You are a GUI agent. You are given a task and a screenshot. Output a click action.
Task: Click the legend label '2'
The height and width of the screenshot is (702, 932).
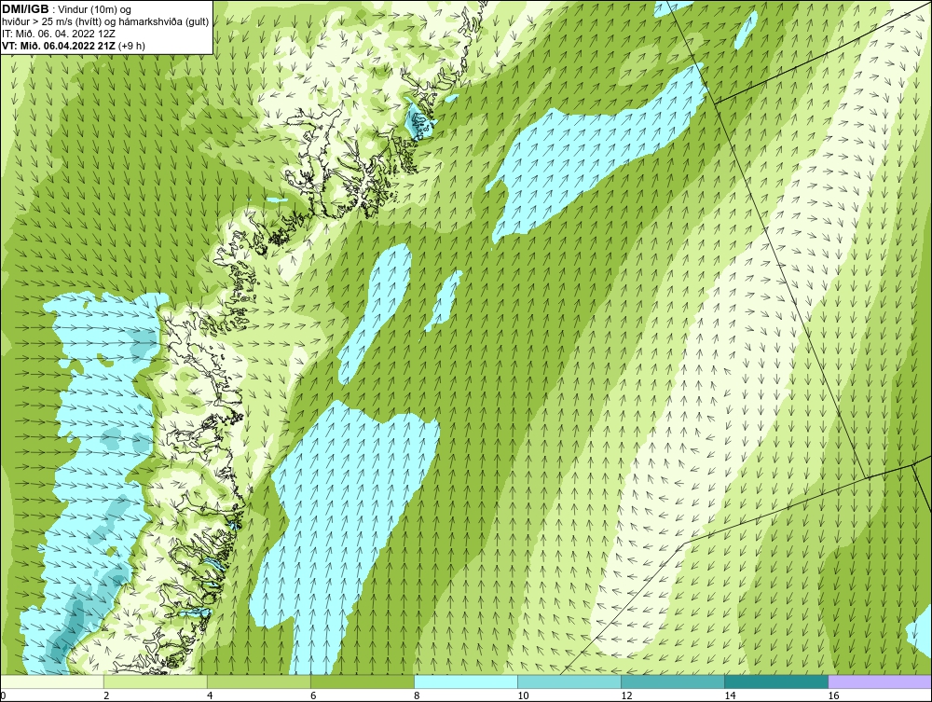point(106,695)
